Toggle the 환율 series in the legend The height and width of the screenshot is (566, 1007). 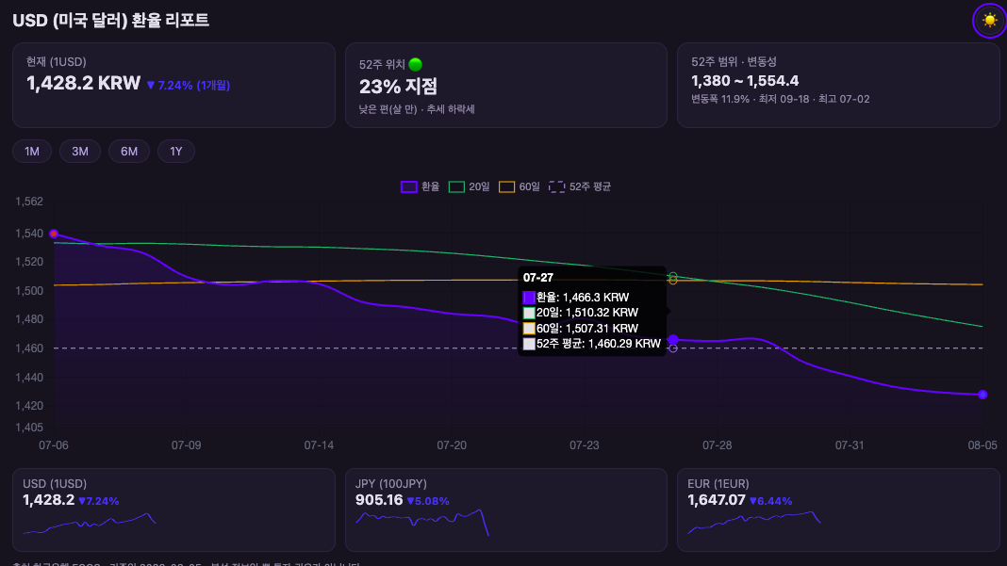click(x=420, y=186)
